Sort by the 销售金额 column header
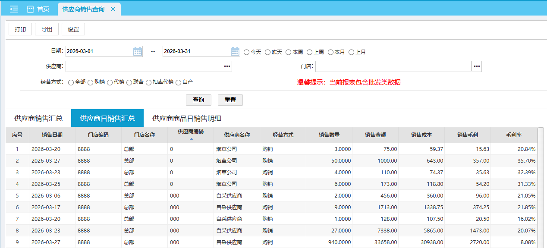The height and width of the screenshot is (248, 547). click(375, 135)
